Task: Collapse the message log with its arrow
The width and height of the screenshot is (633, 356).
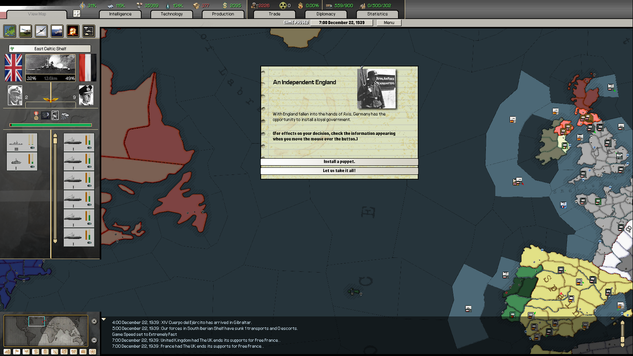Action: (x=104, y=319)
